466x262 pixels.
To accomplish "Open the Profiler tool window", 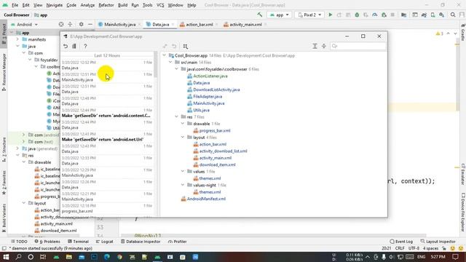I will 177,242.
